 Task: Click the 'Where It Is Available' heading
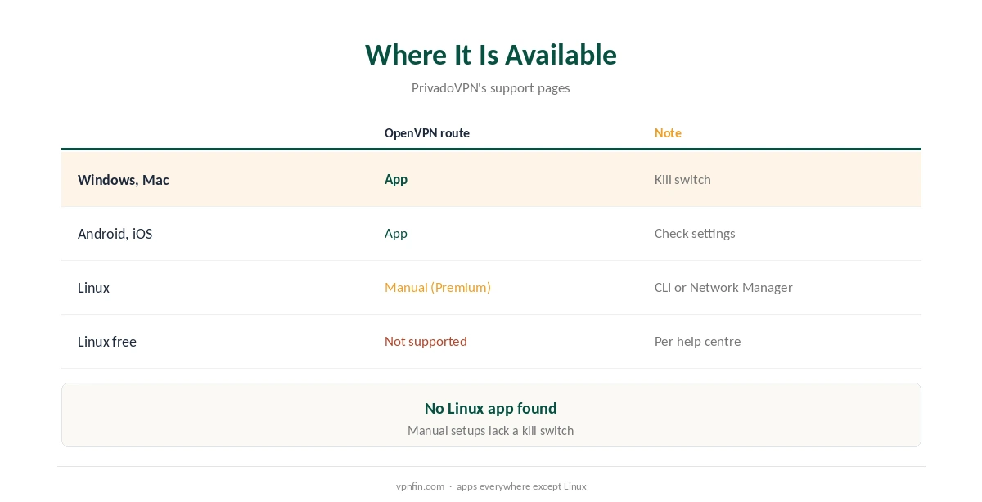coord(491,55)
